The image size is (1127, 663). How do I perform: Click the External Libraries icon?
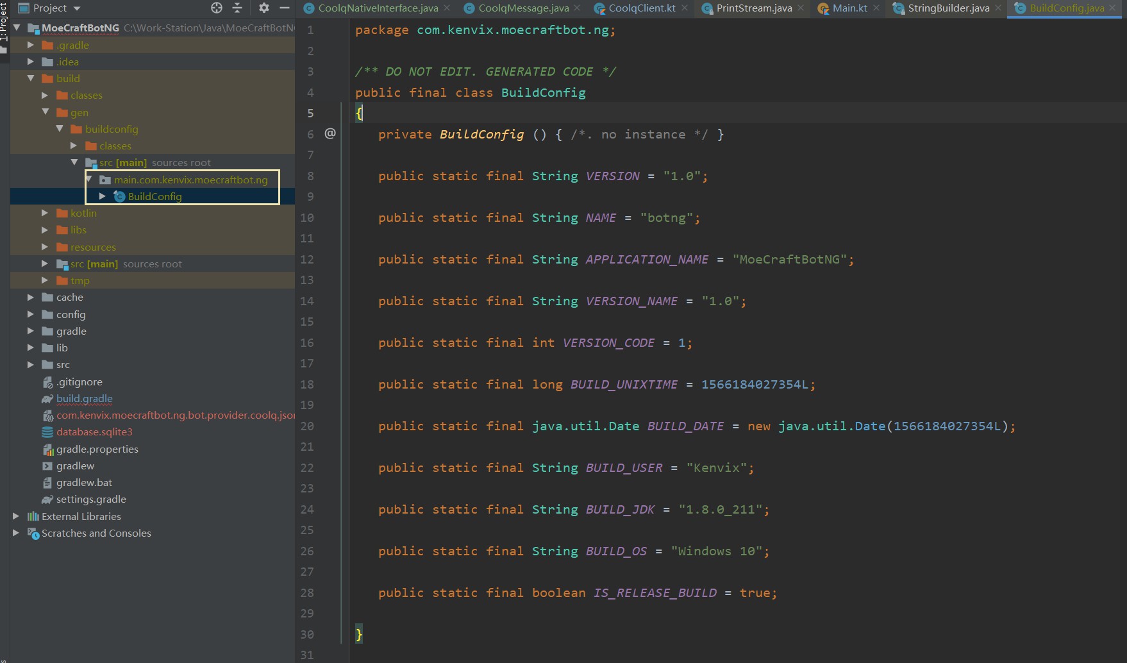(x=33, y=517)
